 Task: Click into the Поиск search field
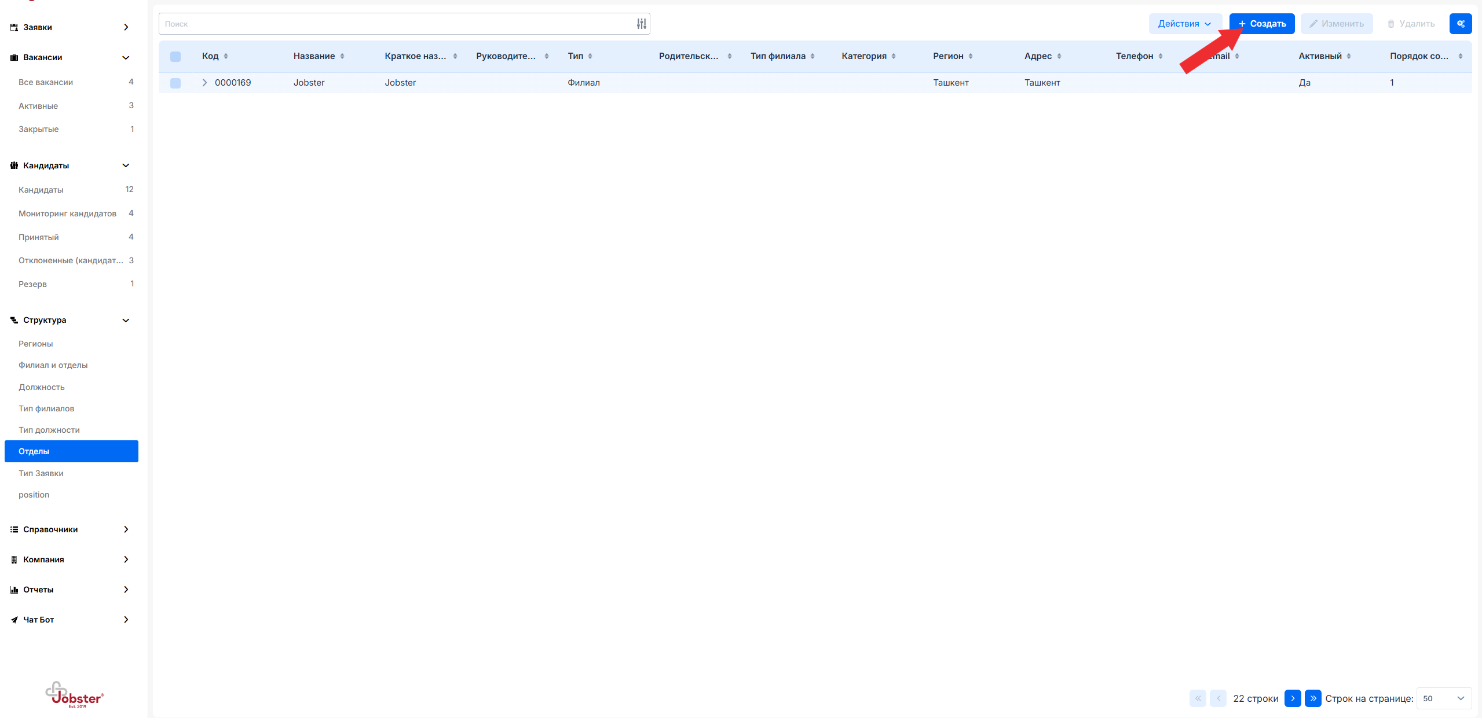[x=394, y=24]
